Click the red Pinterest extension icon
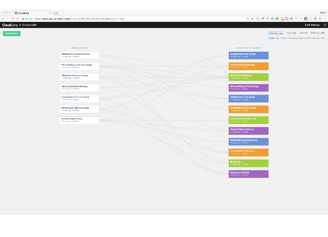The height and width of the screenshot is (237, 328). point(291,19)
